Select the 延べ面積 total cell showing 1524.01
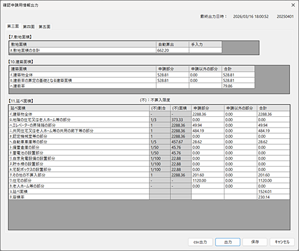Screen dimensions: 299x251 point(273,192)
